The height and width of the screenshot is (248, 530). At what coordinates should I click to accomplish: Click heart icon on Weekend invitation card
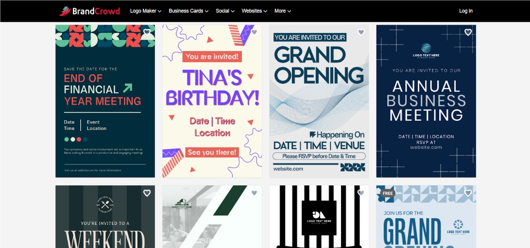pyautogui.click(x=147, y=193)
